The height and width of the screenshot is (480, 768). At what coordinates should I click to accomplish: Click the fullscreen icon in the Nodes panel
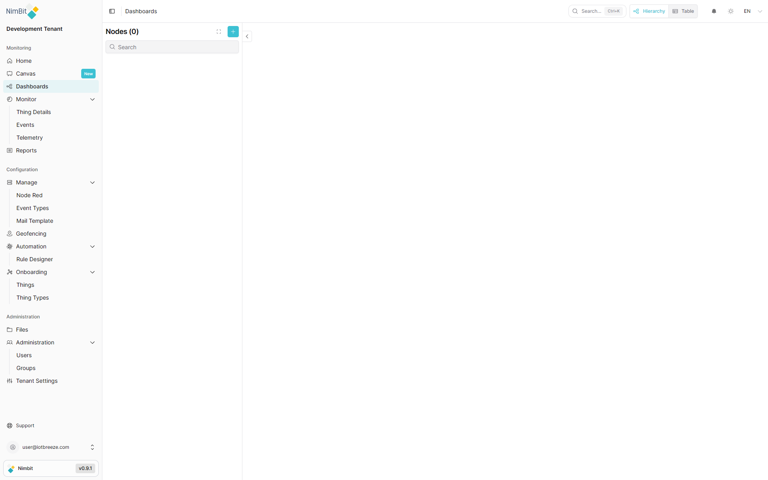[219, 32]
